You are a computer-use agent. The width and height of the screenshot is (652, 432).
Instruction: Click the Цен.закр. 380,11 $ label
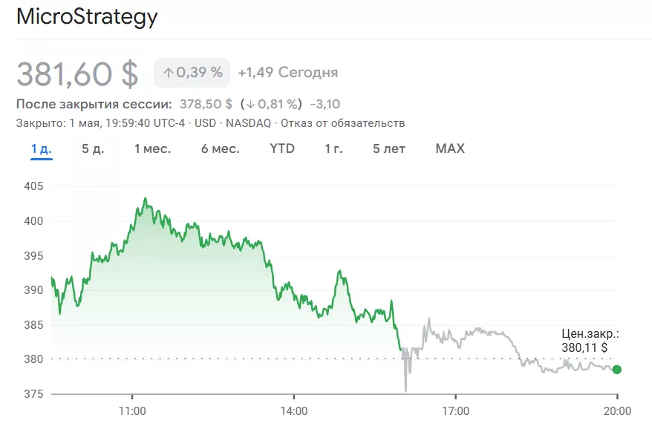click(590, 340)
